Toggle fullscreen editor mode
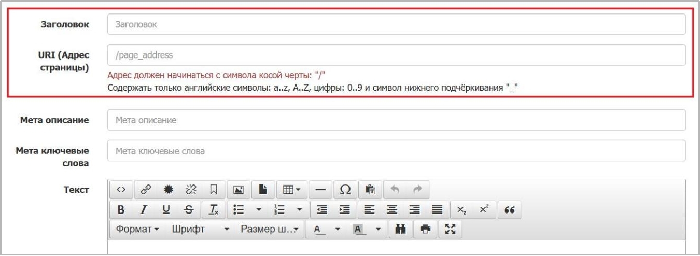This screenshot has width=700, height=256. coord(449,229)
